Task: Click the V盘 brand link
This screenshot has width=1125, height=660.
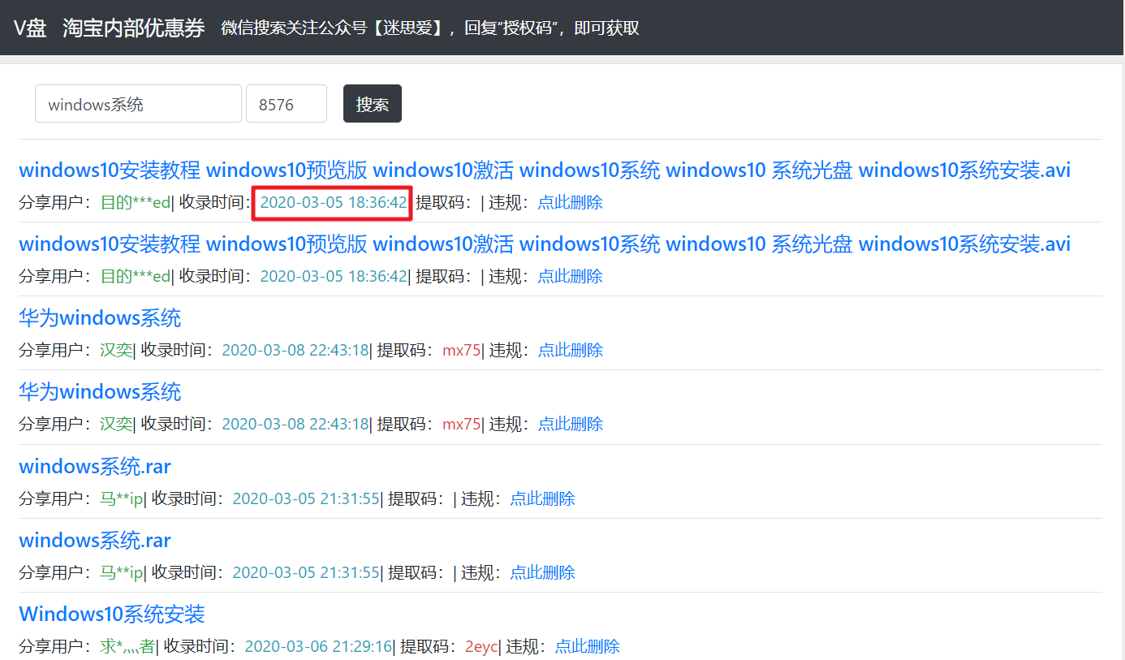Action: click(30, 28)
